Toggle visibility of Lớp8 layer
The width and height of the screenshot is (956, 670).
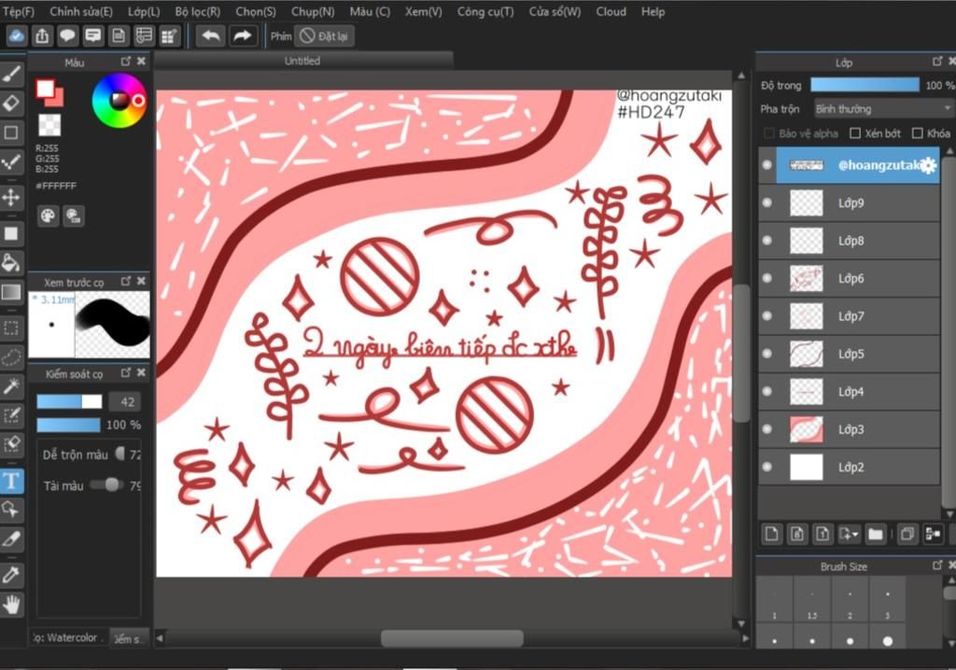(767, 240)
